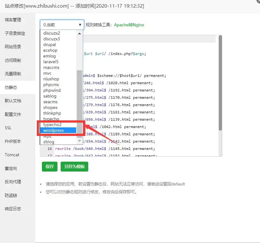Open the 域名管理 tab
Screen dimensions: 260x243
click(13, 20)
